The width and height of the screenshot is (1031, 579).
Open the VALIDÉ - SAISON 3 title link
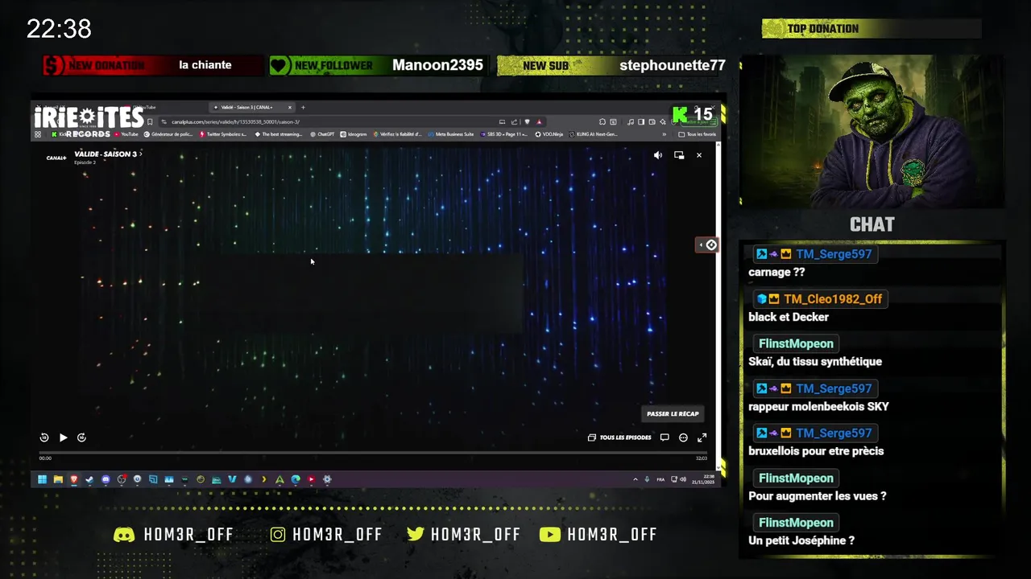(x=108, y=154)
